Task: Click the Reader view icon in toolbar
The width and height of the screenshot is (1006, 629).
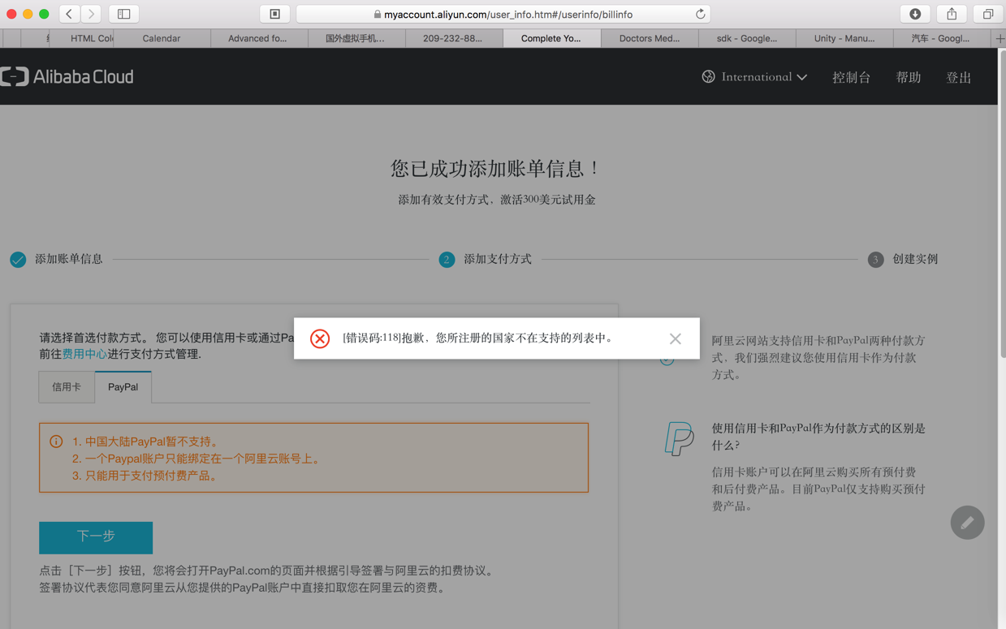Action: (x=275, y=14)
